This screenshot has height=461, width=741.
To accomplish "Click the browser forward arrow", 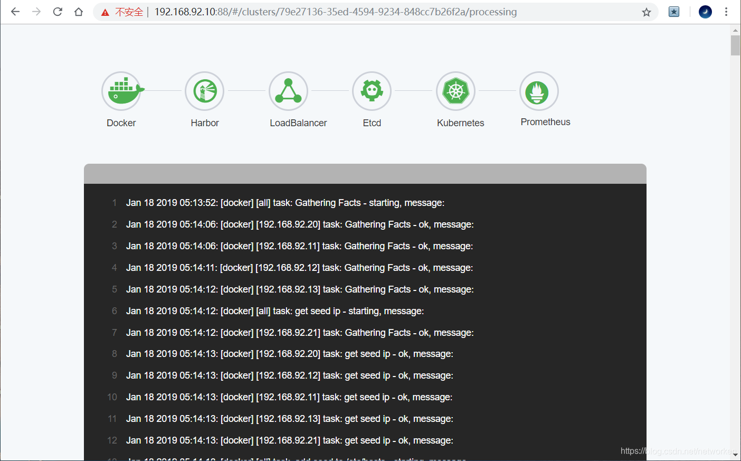I will coord(36,12).
